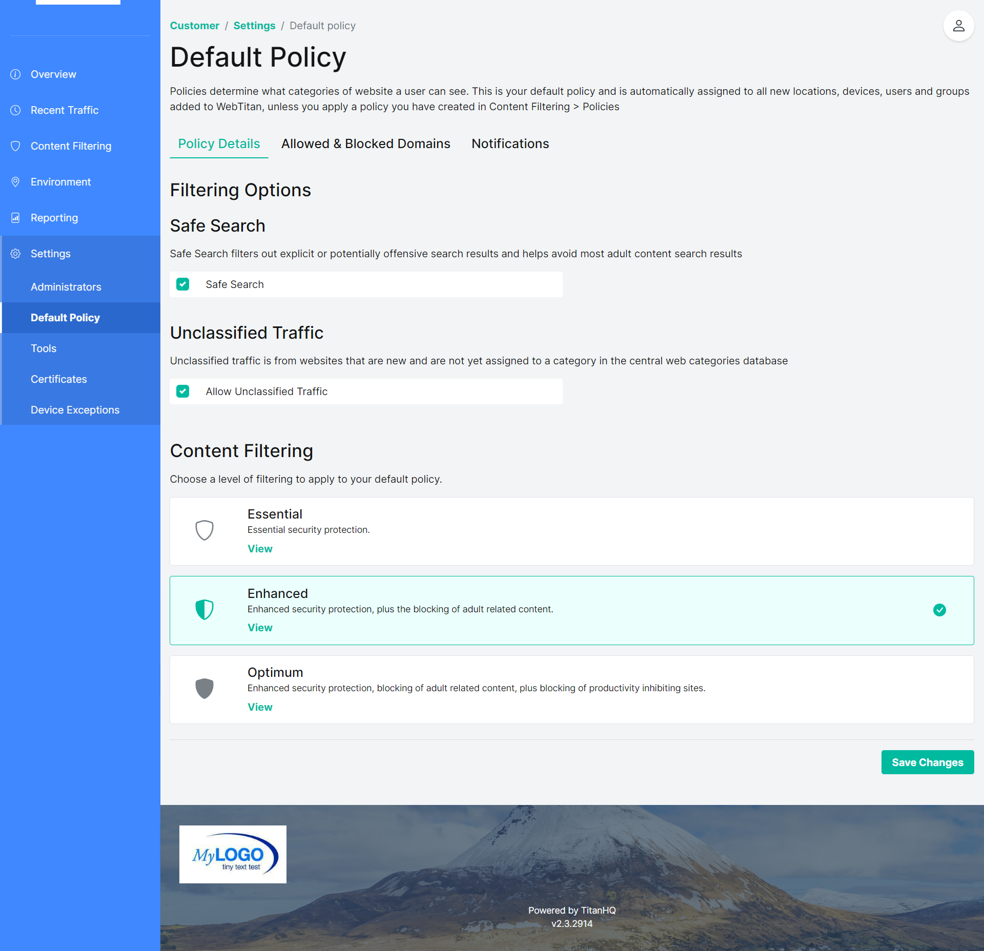The height and width of the screenshot is (951, 984).
Task: Click the Enhanced teal shield icon
Action: 204,610
